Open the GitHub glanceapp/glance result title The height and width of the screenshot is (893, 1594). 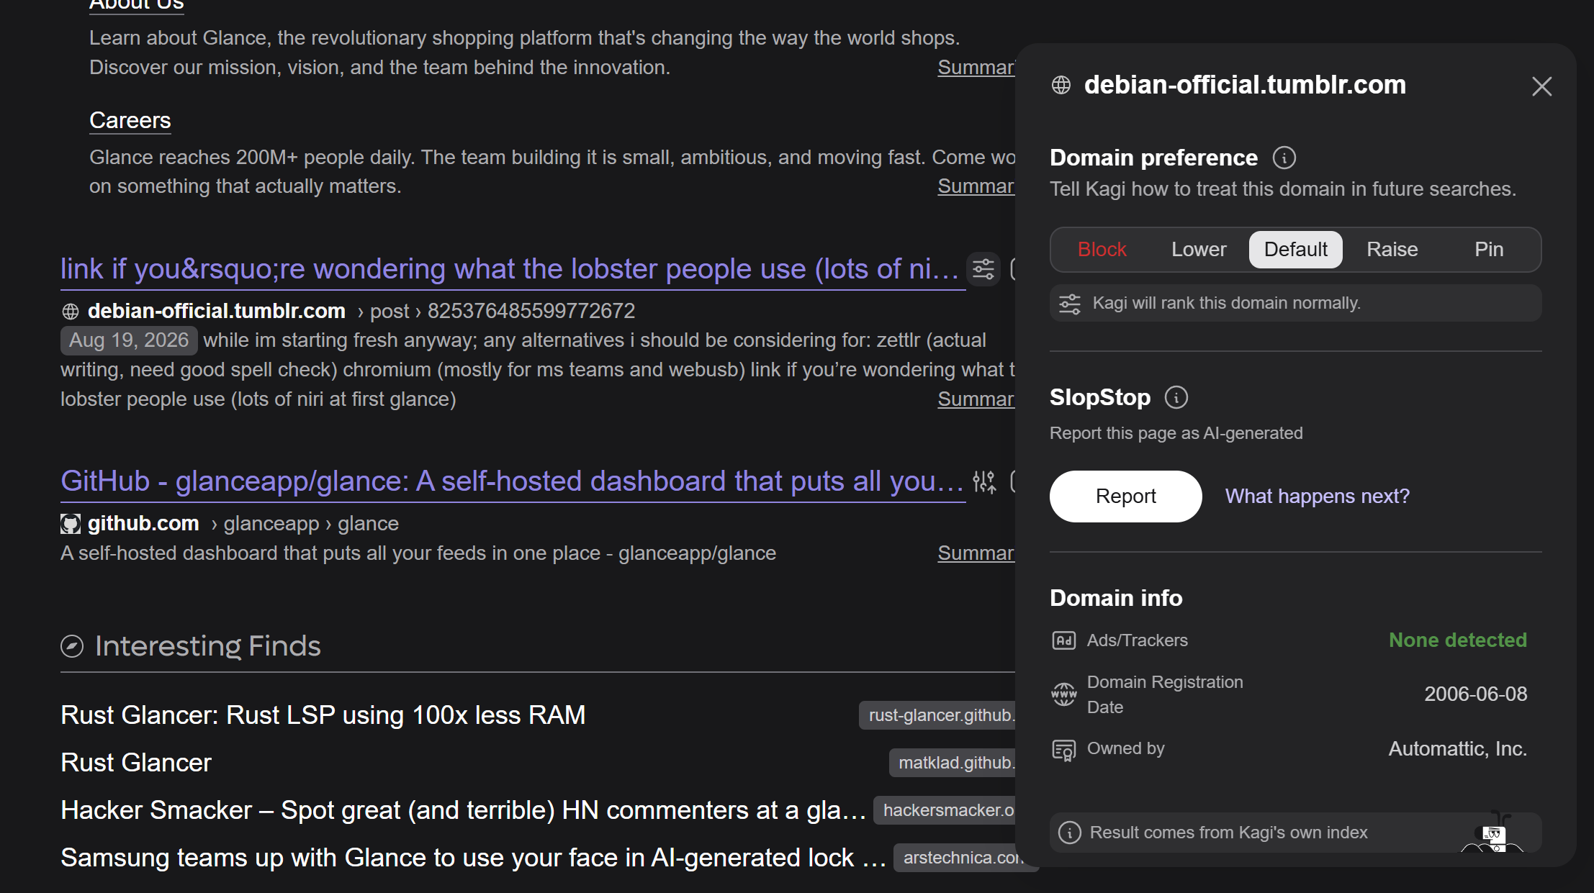click(513, 481)
